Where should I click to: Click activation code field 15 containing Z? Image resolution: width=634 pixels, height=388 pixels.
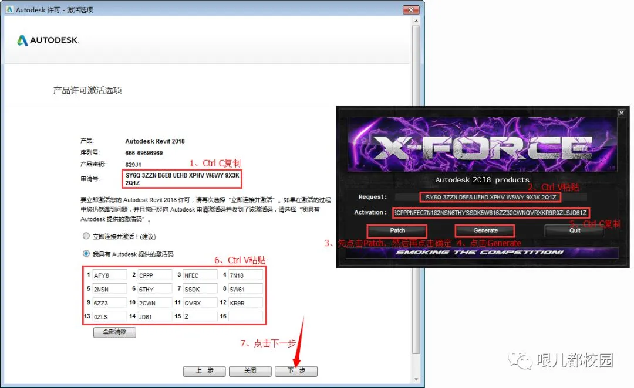tap(200, 316)
